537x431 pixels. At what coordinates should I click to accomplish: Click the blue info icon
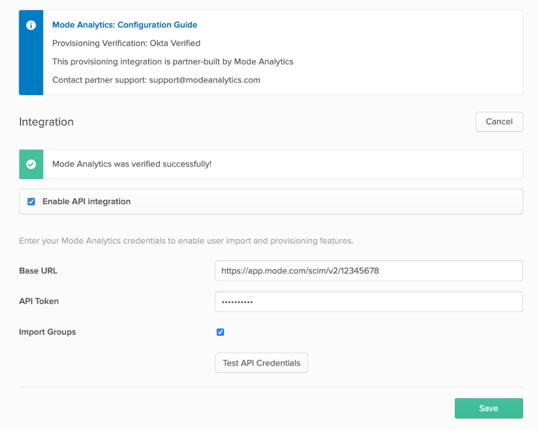31,25
